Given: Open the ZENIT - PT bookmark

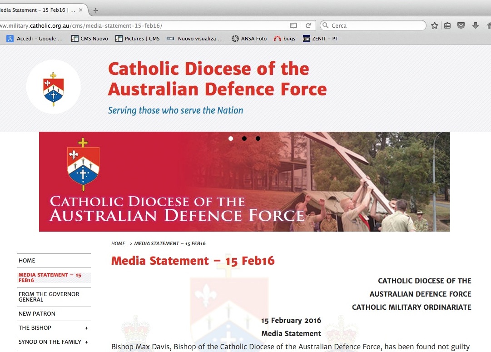Looking at the screenshot, I should pos(320,39).
